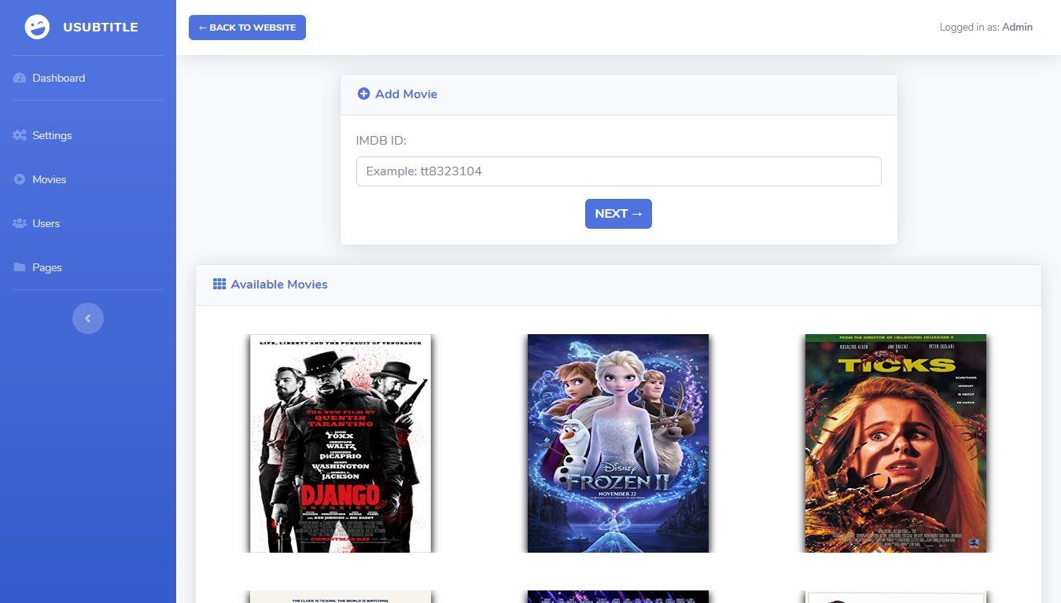
Task: Click the 'Add Movie' heading text
Action: [406, 94]
